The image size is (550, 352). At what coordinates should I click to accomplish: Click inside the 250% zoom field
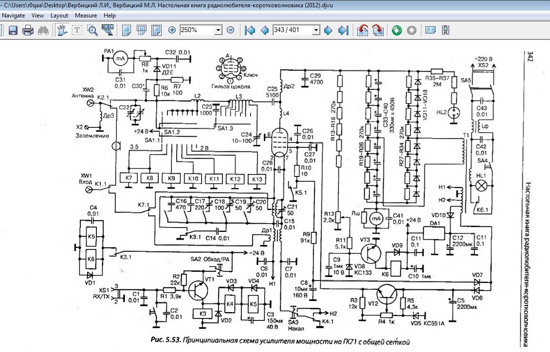coord(197,30)
